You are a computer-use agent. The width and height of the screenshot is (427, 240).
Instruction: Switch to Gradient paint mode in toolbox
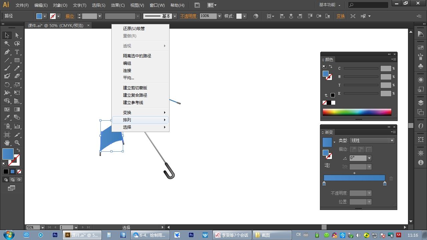13,172
